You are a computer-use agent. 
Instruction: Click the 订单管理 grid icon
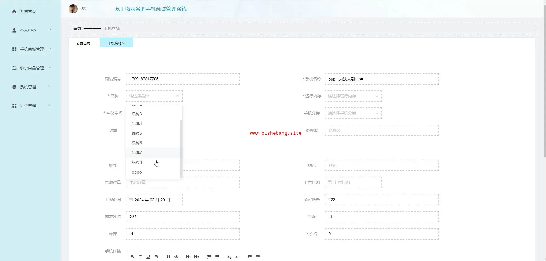pos(14,106)
